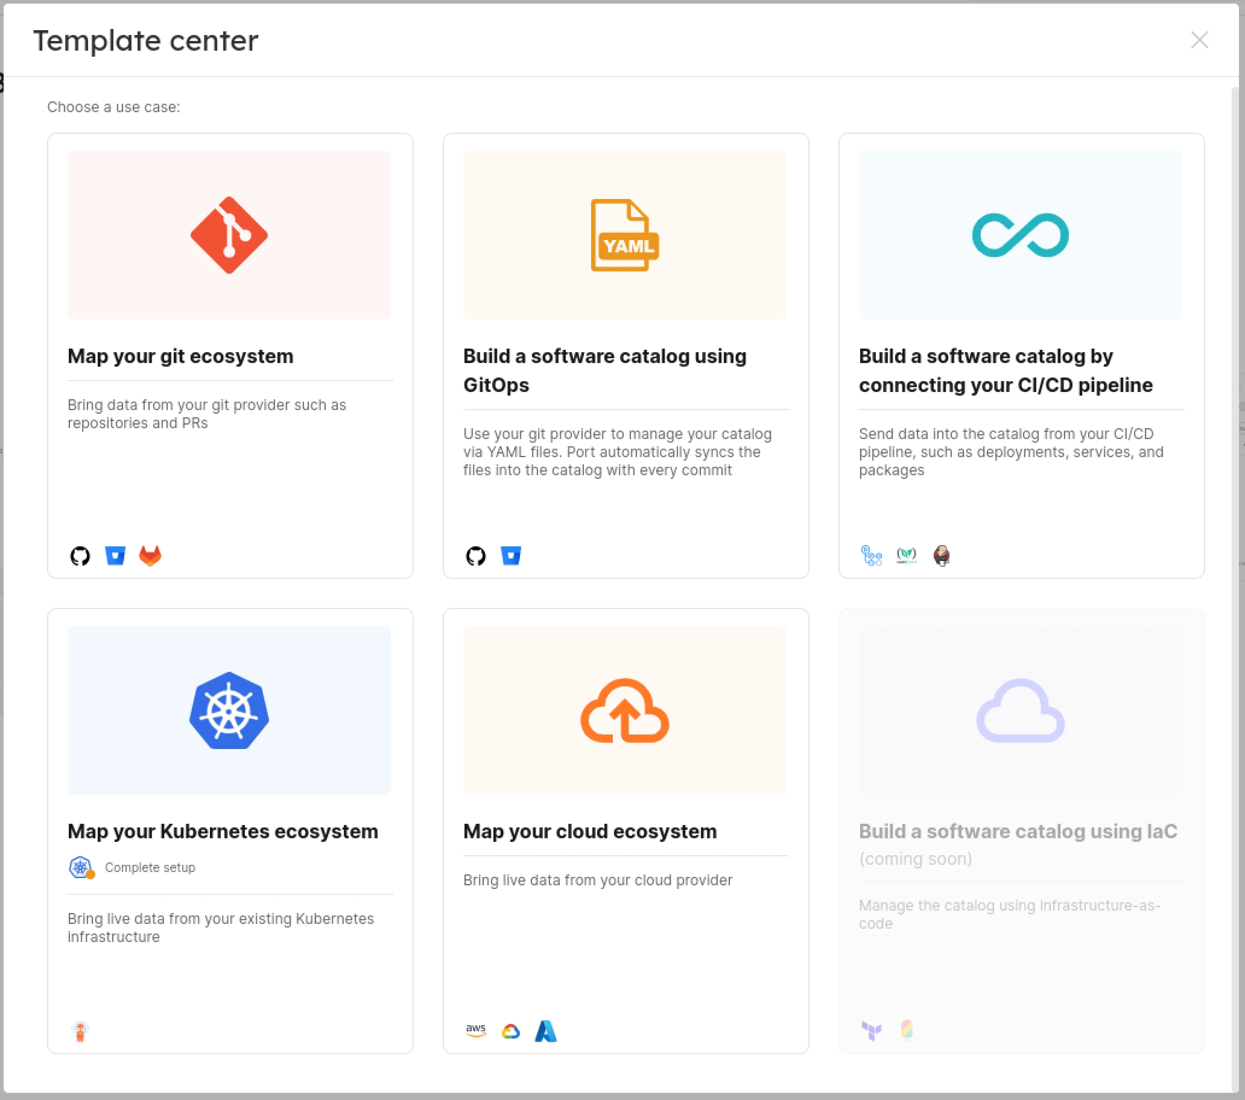This screenshot has width=1245, height=1100.
Task: Click the Pulumi icon in IaC card
Action: 906,1030
